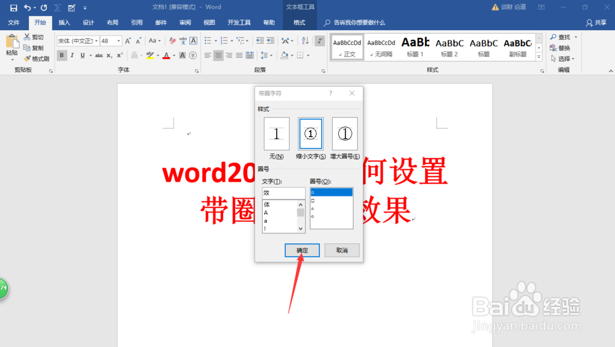Viewport: 615px width, 347px height.
Task: Apply subscript formatting
Action: click(x=109, y=56)
